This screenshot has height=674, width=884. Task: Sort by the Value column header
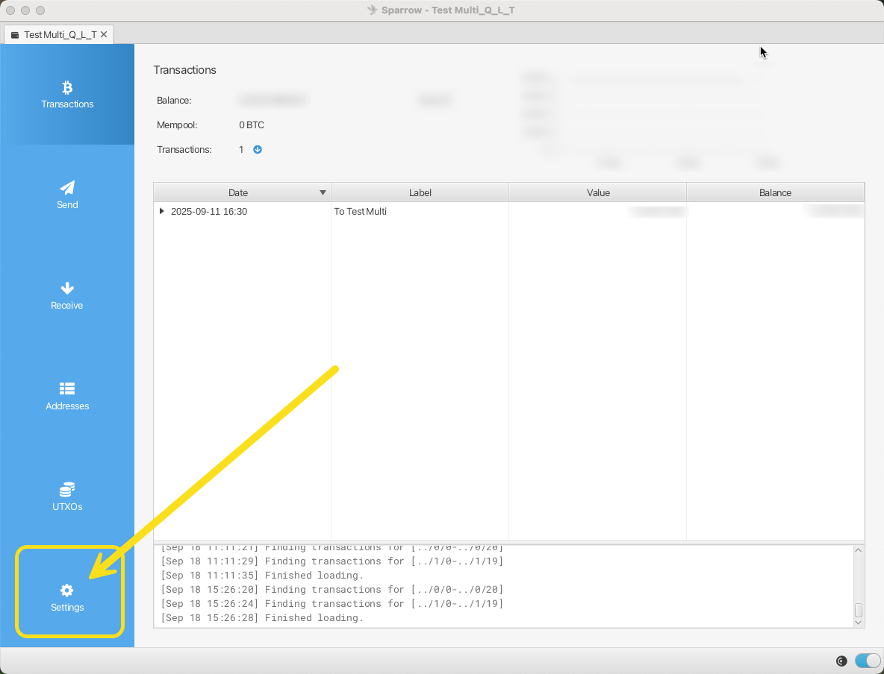point(597,192)
